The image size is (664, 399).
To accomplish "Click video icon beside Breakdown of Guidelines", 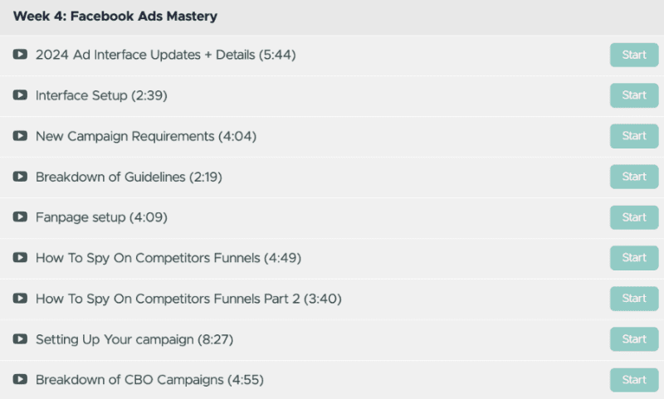I will click(20, 177).
